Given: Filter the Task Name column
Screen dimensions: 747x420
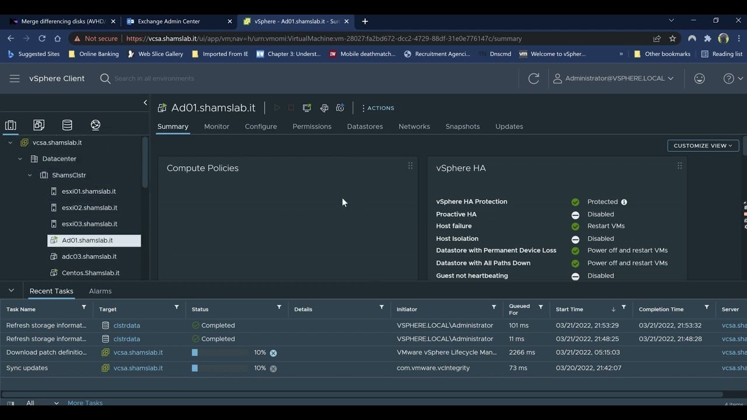Looking at the screenshot, I should coord(83,307).
